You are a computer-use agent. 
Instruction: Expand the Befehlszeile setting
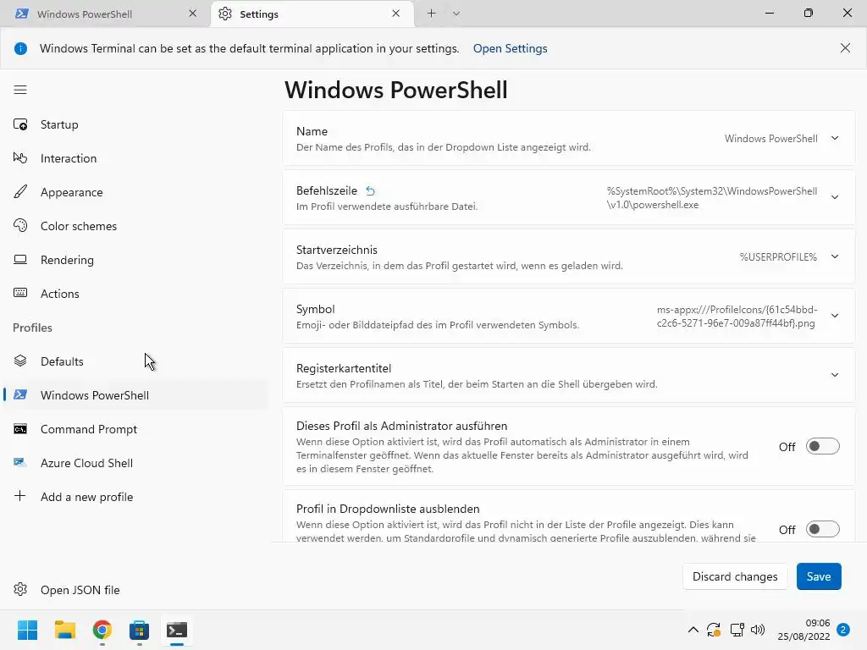(x=835, y=197)
